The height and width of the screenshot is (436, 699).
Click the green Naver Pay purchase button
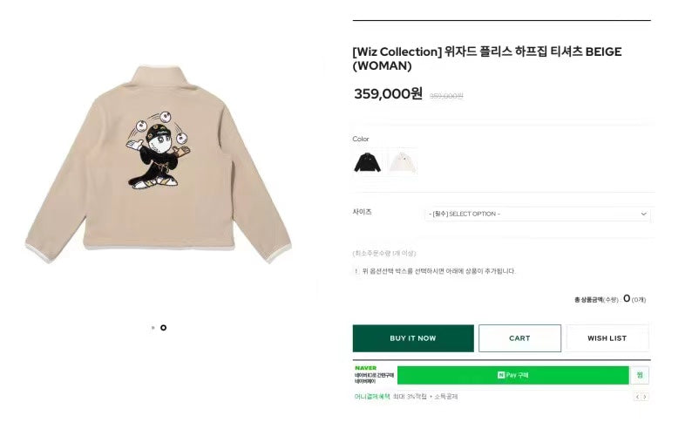(x=512, y=376)
